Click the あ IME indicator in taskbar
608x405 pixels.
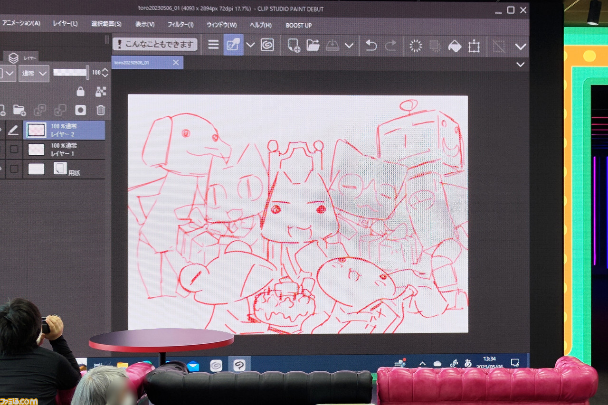[468, 363]
